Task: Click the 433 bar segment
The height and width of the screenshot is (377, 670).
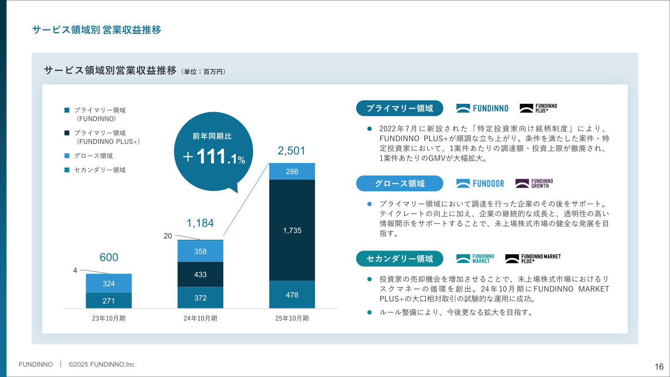Action: pos(201,275)
